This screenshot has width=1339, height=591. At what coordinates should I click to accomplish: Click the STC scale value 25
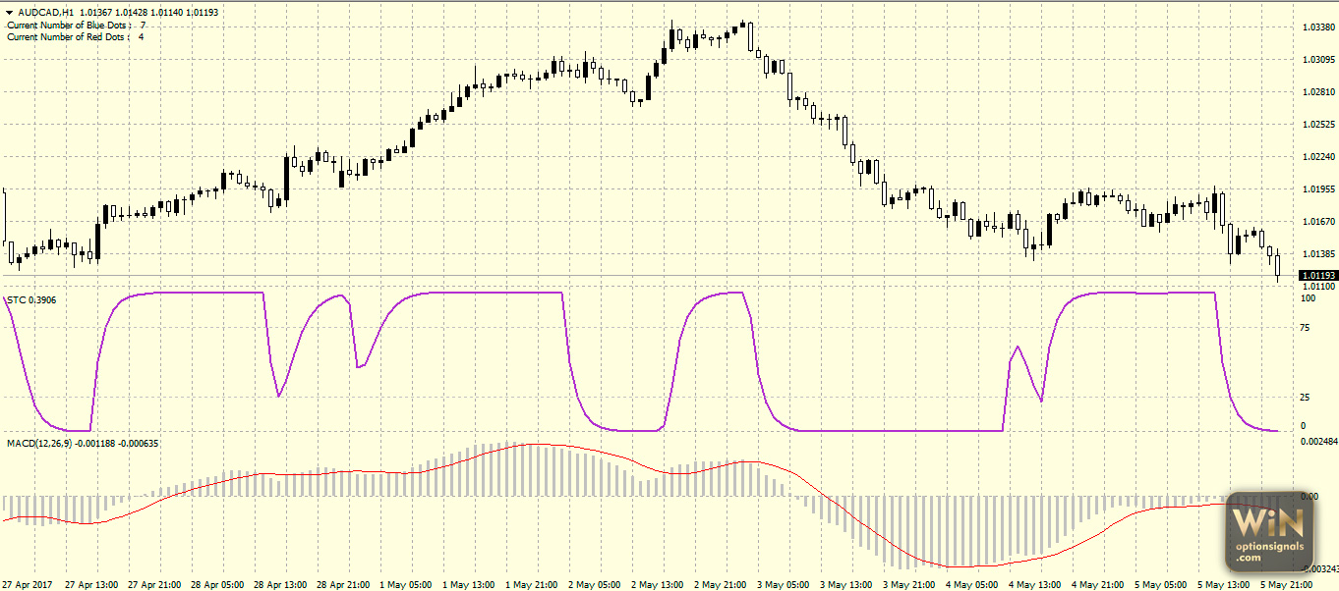coord(1306,398)
